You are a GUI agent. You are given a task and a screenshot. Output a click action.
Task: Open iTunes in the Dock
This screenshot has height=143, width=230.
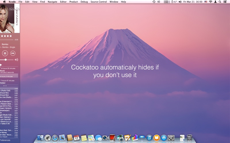click(149, 138)
